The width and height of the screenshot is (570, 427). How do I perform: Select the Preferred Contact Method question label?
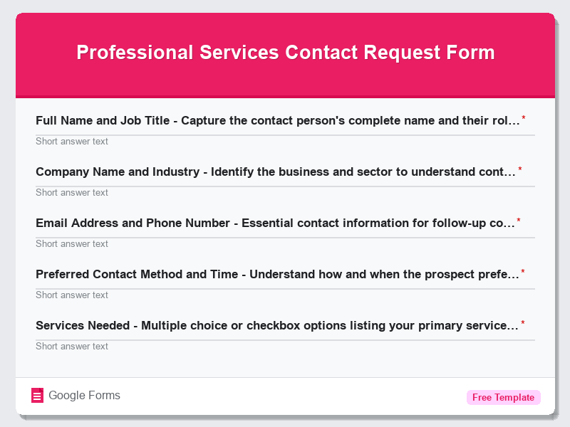point(277,274)
